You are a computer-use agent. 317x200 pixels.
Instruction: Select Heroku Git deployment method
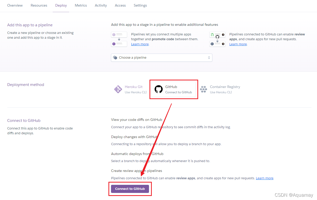click(x=130, y=89)
